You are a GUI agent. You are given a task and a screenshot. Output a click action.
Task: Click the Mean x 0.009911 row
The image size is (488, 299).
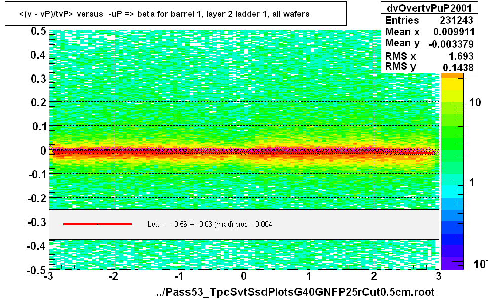pos(429,32)
